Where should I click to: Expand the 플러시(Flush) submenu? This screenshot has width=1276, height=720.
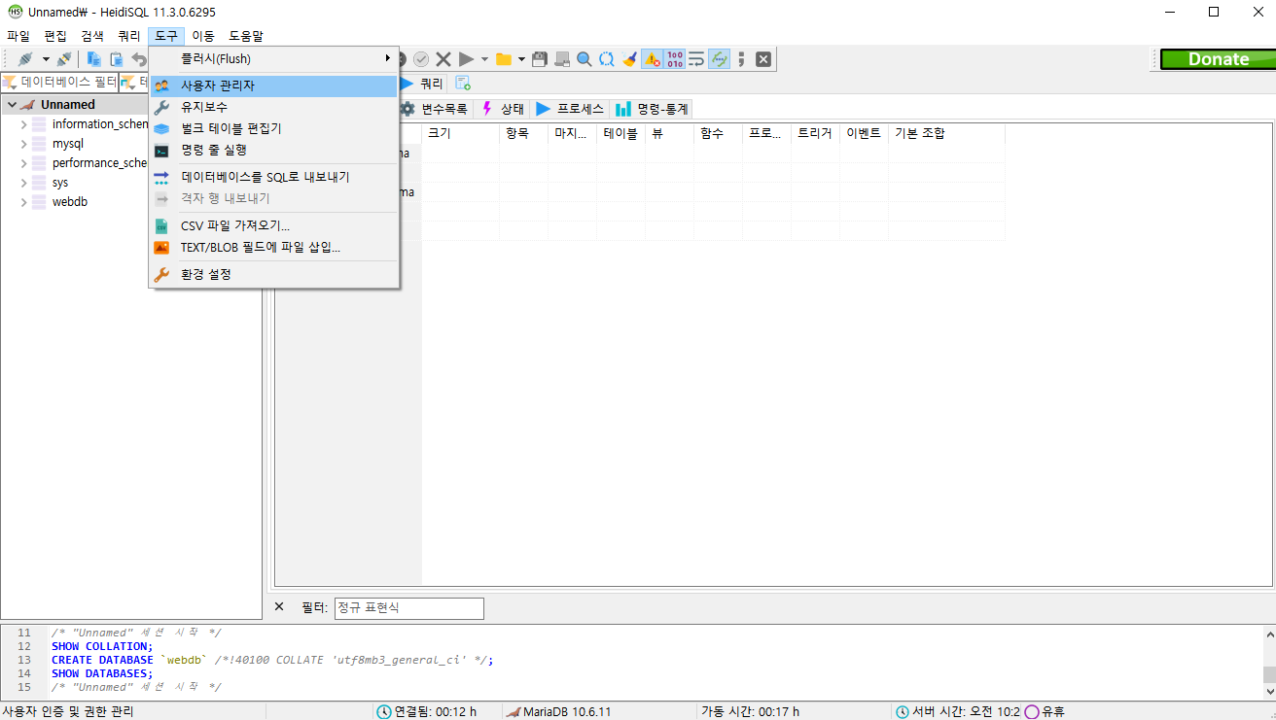[273, 58]
